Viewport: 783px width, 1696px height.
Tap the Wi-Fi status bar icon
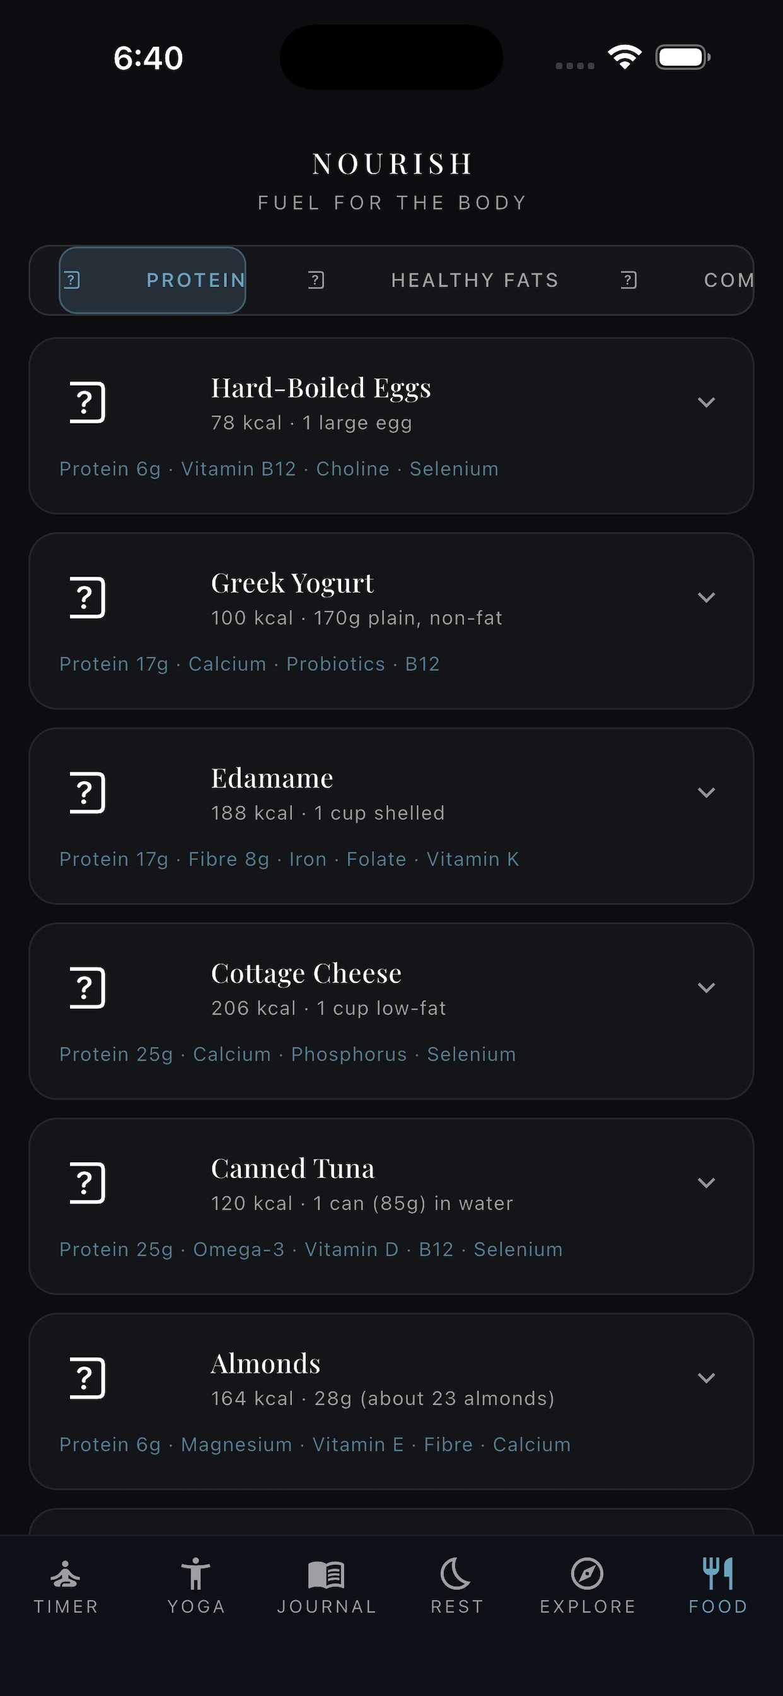coord(624,57)
